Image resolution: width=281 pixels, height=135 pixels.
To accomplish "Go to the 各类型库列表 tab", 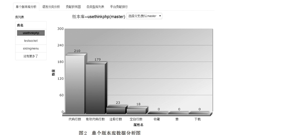I will pyautogui.click(x=95, y=7).
